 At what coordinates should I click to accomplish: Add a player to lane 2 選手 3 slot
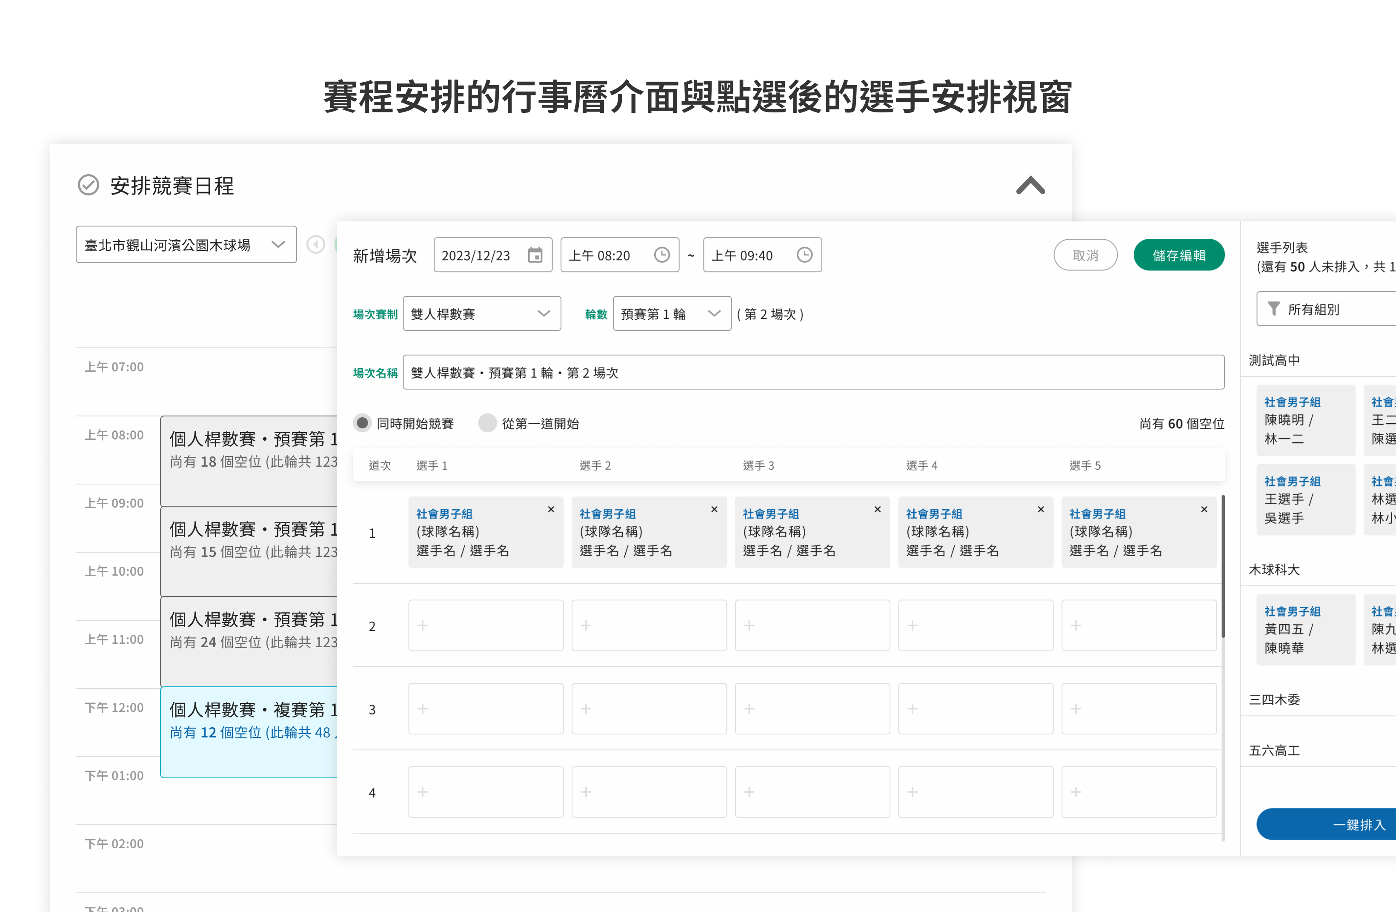point(812,625)
